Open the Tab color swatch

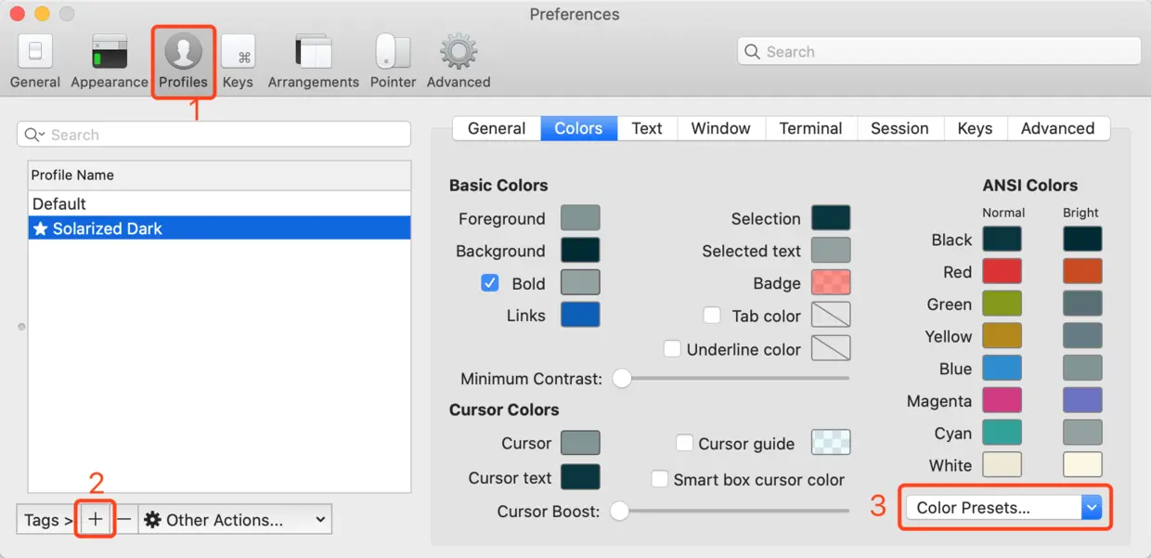pos(831,315)
